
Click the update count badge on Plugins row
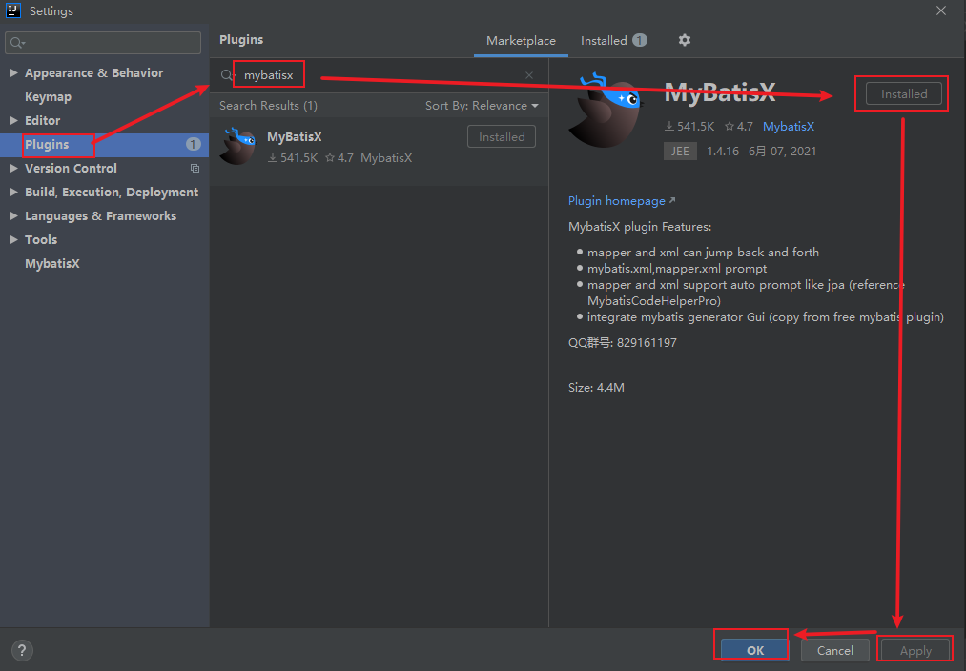[193, 144]
